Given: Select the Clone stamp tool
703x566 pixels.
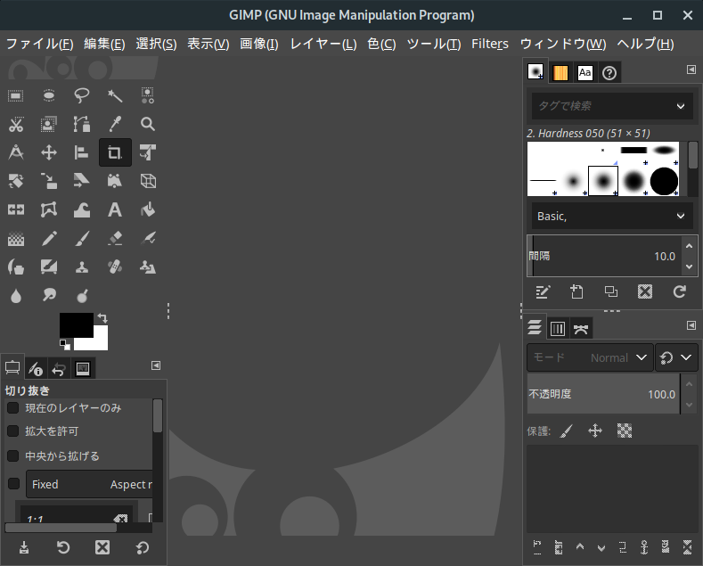Looking at the screenshot, I should [82, 267].
